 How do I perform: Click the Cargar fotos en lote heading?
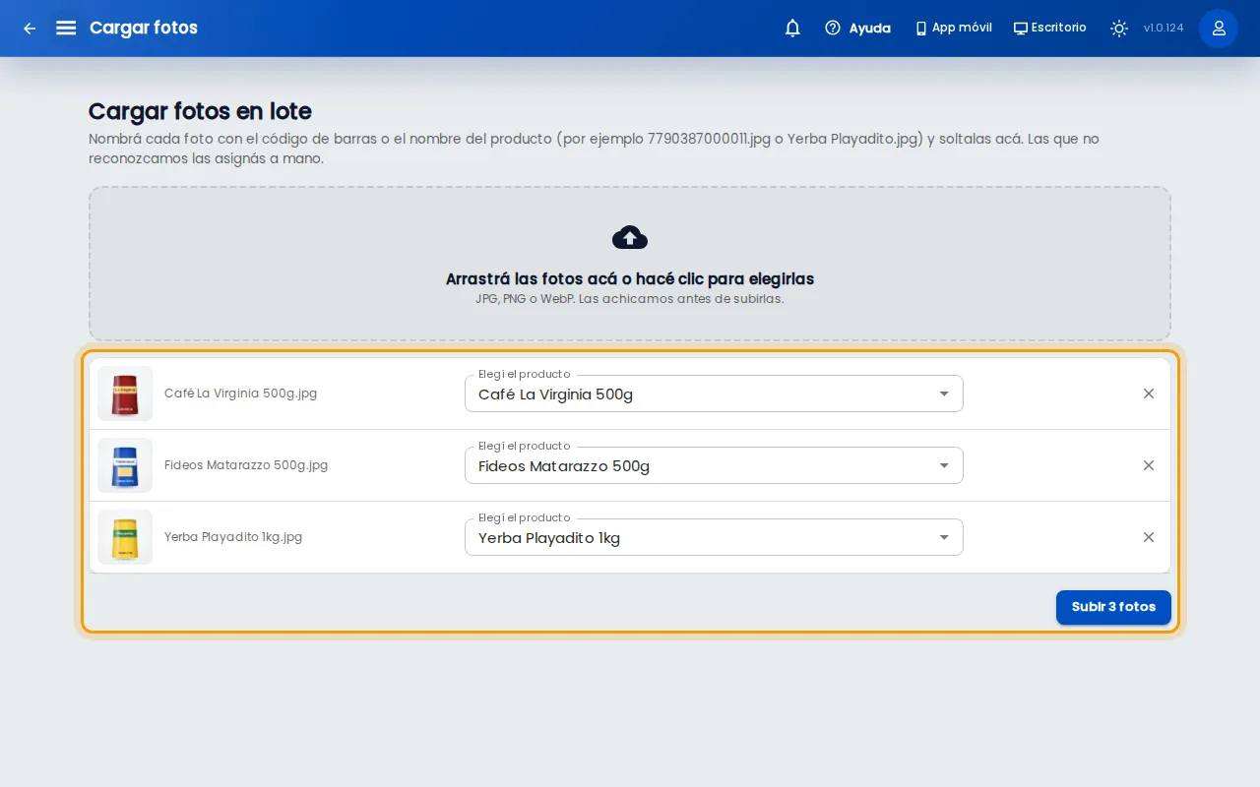click(200, 111)
